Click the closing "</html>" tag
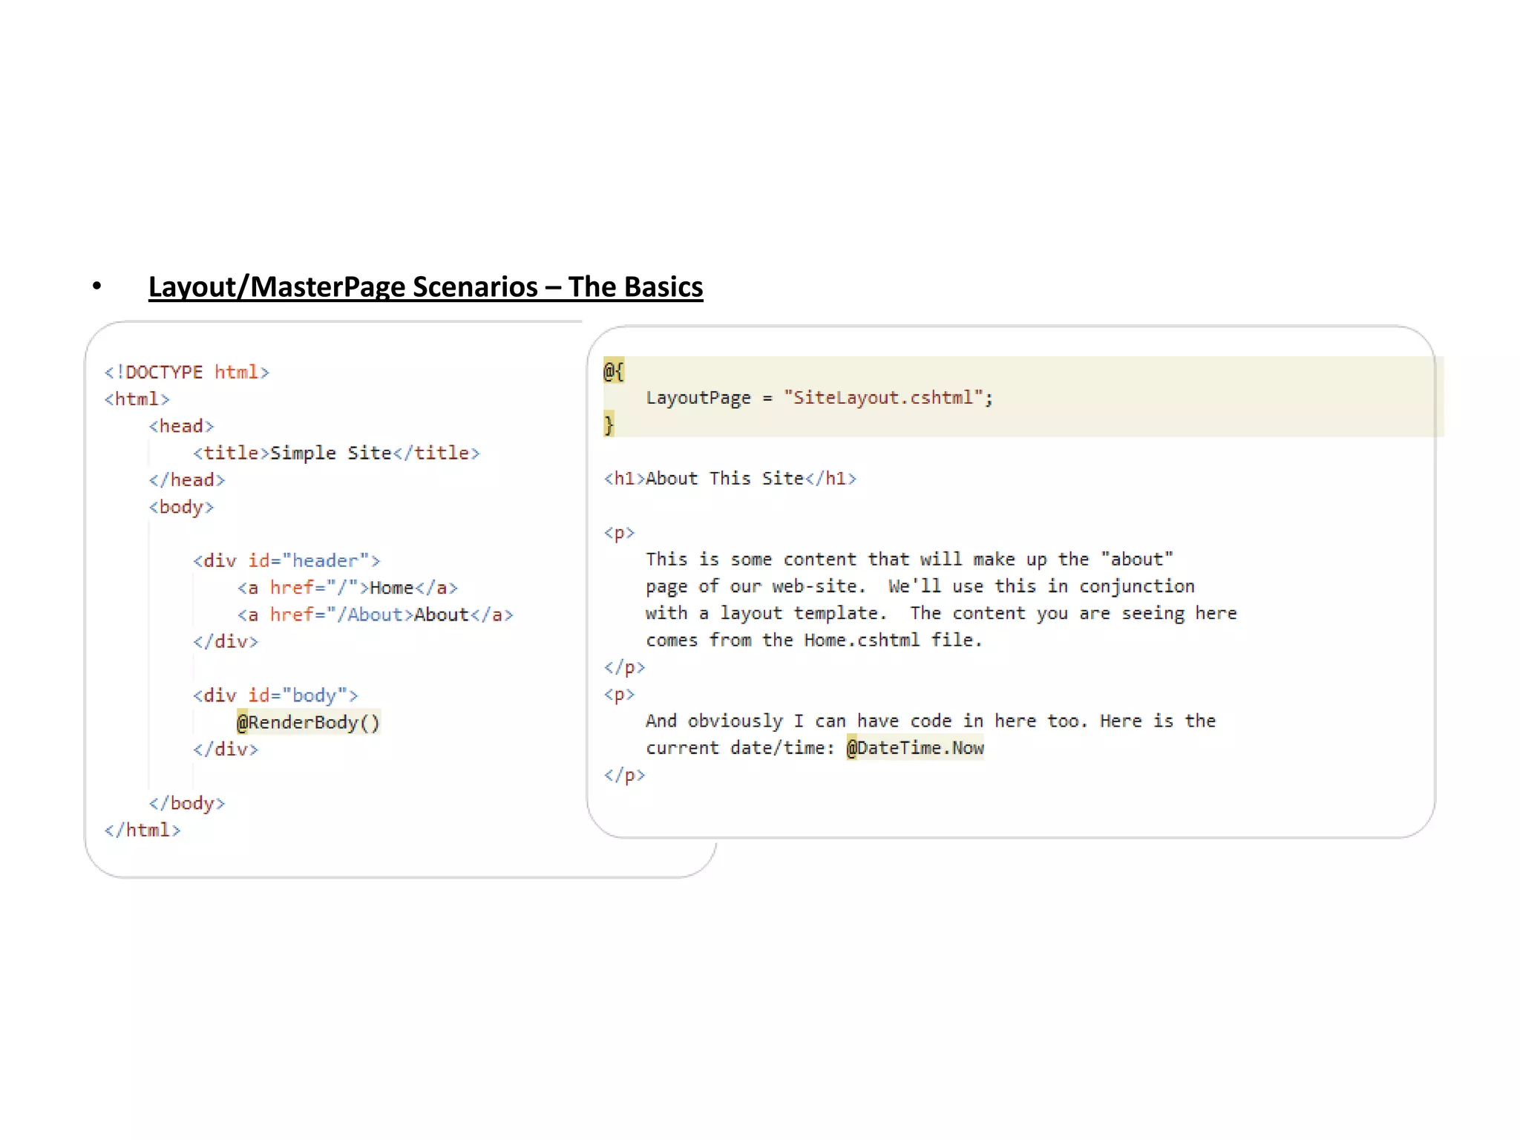The image size is (1520, 1140). pos(142,830)
